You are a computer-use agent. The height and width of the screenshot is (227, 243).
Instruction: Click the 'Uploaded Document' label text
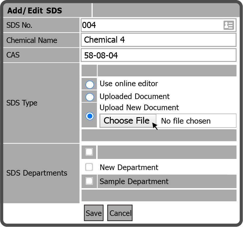coord(135,96)
